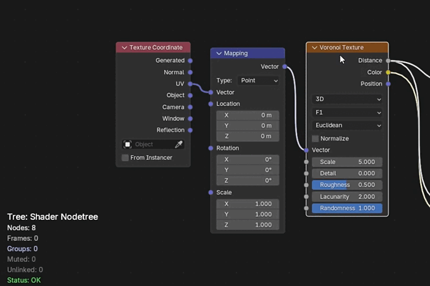This screenshot has height=286, width=430.
Task: Click the "Groups: 0" statistic
Action: point(22,249)
